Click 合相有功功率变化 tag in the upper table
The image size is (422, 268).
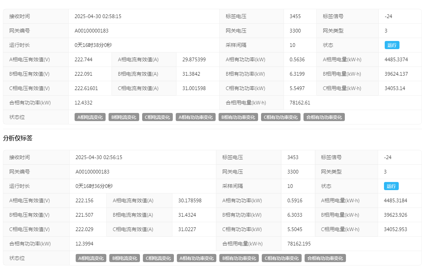coord(324,117)
